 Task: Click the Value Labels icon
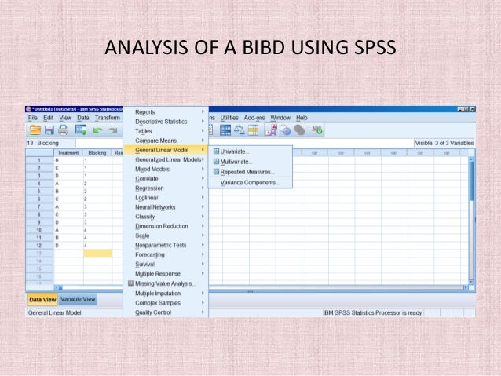point(271,130)
